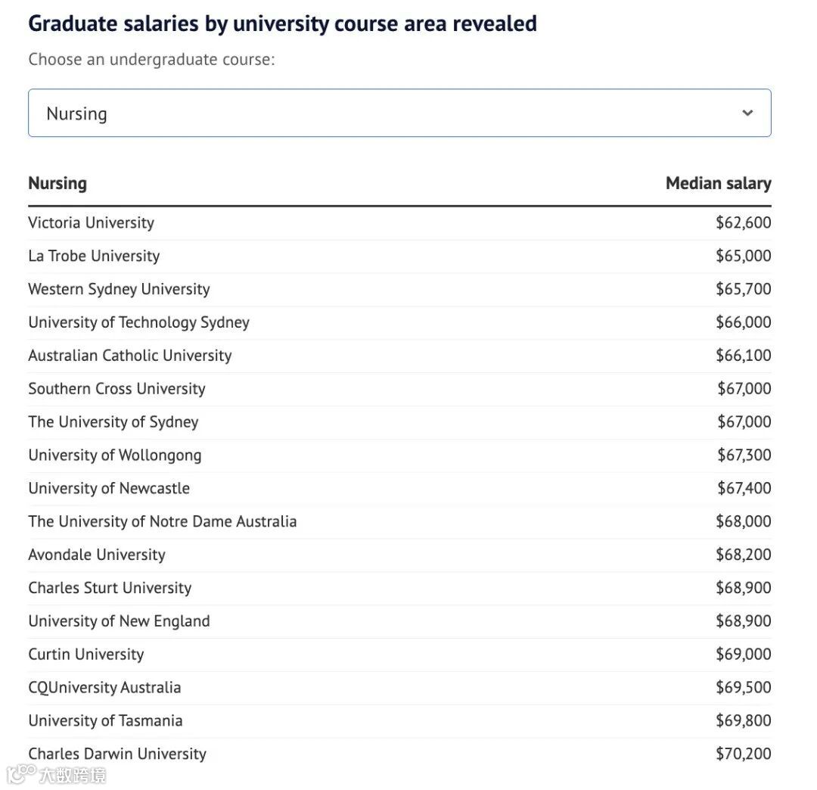Click Southern Cross University entry

[116, 389]
